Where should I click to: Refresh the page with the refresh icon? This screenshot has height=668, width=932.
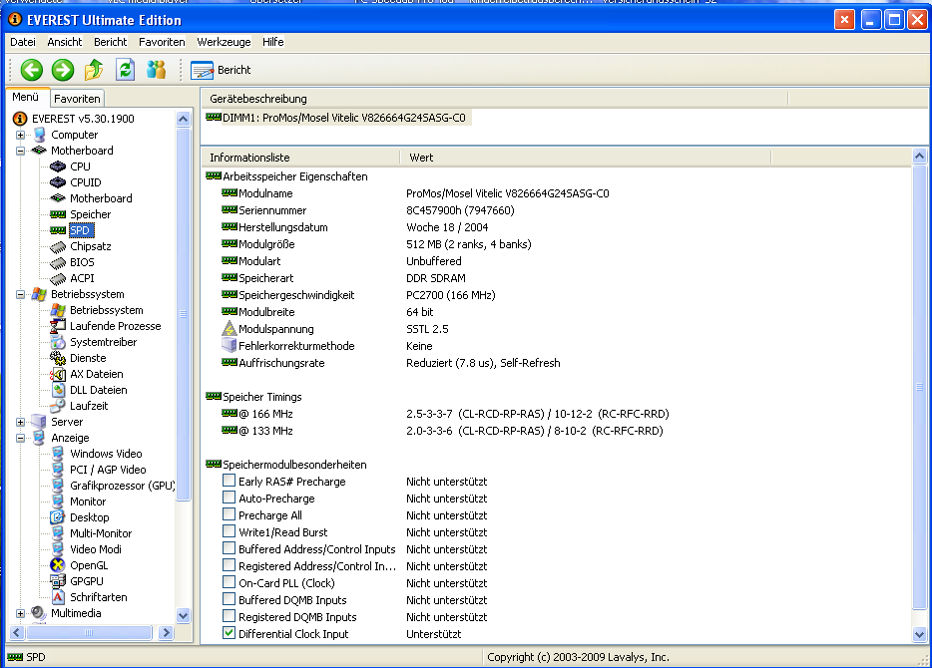click(x=125, y=70)
